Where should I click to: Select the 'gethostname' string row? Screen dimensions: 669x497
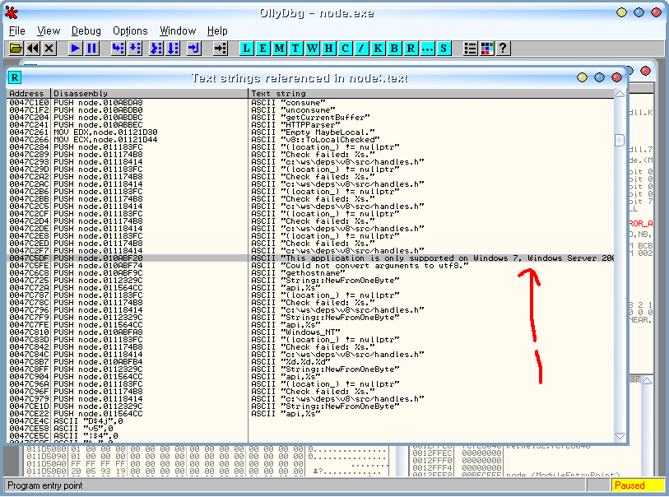[x=310, y=273]
